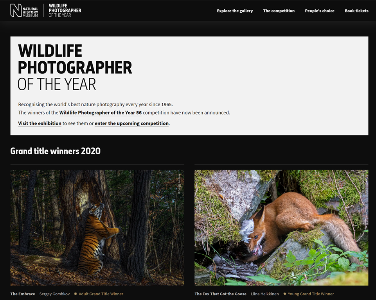Open the fox eating goose photo
This screenshot has width=376, height=300.
[x=281, y=227]
